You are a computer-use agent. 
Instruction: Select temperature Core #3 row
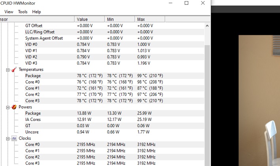click(x=114, y=101)
